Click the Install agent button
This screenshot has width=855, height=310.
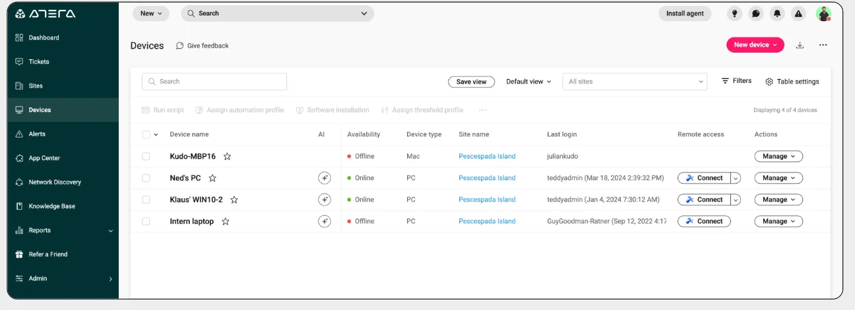(x=685, y=13)
